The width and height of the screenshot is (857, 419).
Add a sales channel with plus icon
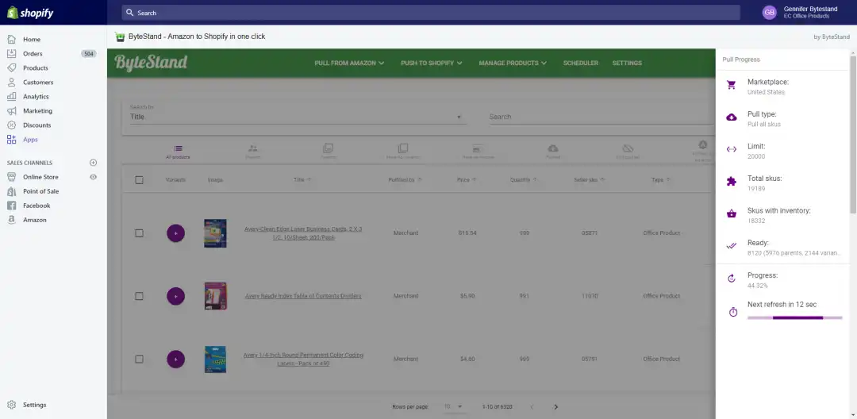click(x=94, y=163)
